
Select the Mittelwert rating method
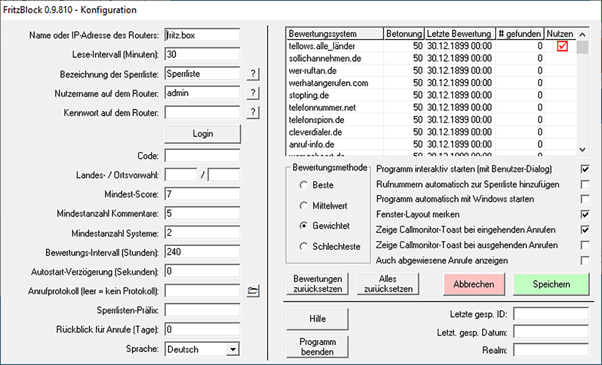coord(304,206)
